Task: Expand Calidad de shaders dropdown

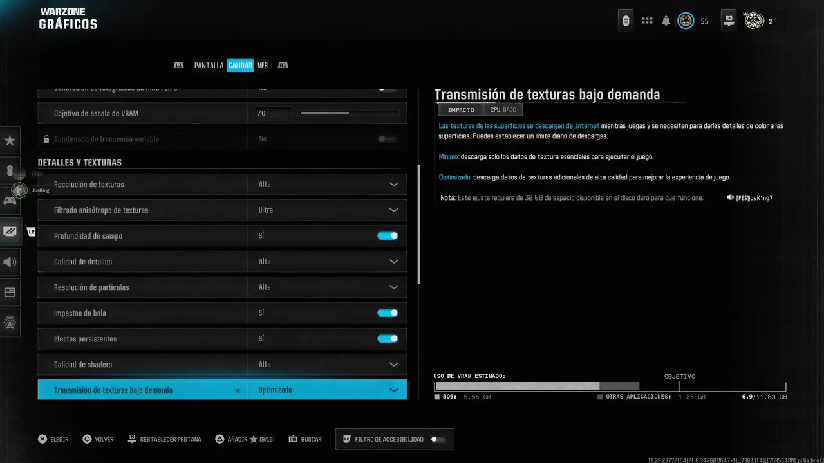Action: click(394, 365)
